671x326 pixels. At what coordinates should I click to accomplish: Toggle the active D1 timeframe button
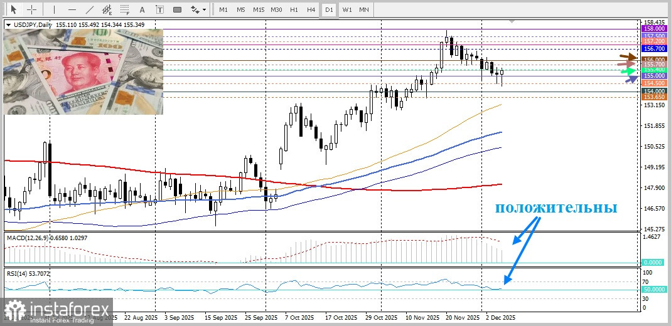329,9
